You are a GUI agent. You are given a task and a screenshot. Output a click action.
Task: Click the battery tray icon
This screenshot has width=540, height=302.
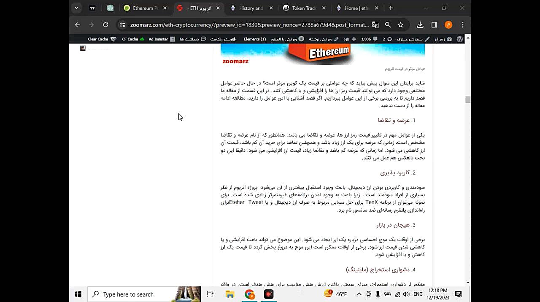tap(387, 294)
